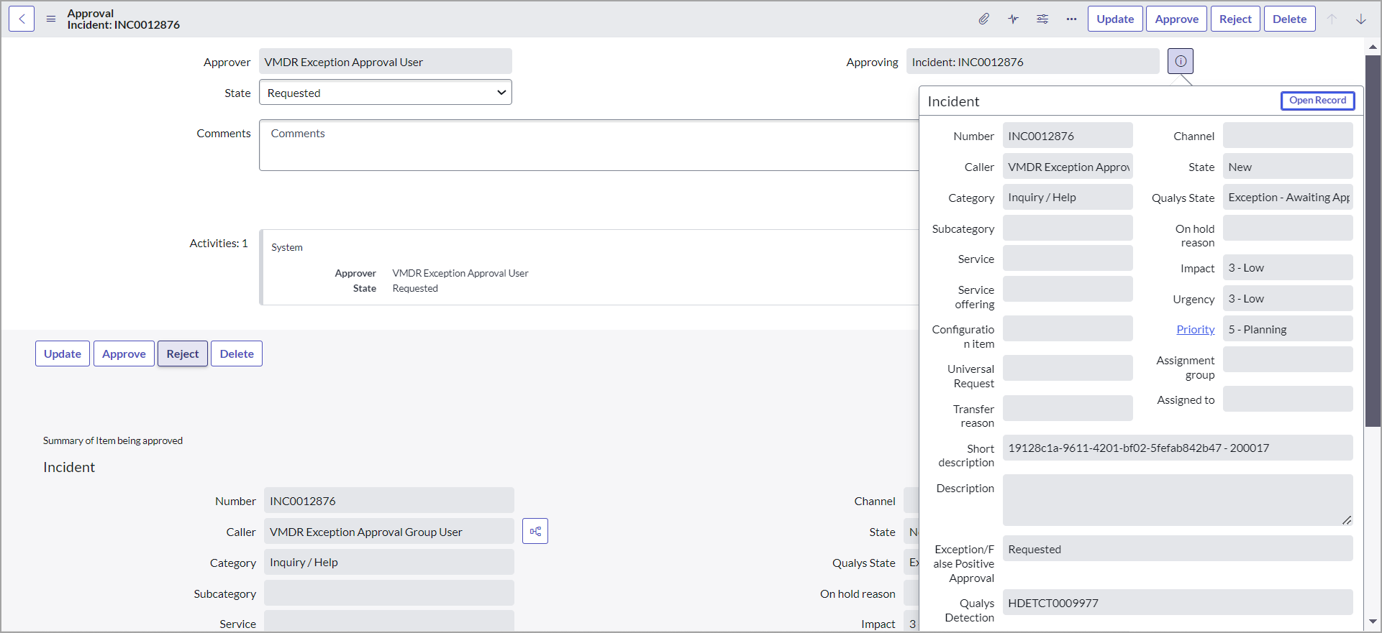The height and width of the screenshot is (633, 1382).
Task: Expand the State dropdown showing Requested
Action: (385, 93)
